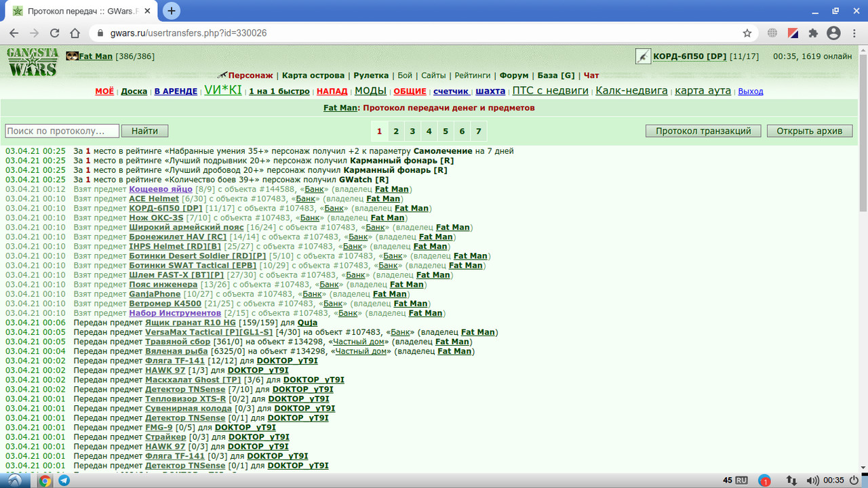This screenshot has width=868, height=488.
Task: Open a new browser tab
Action: click(x=172, y=11)
